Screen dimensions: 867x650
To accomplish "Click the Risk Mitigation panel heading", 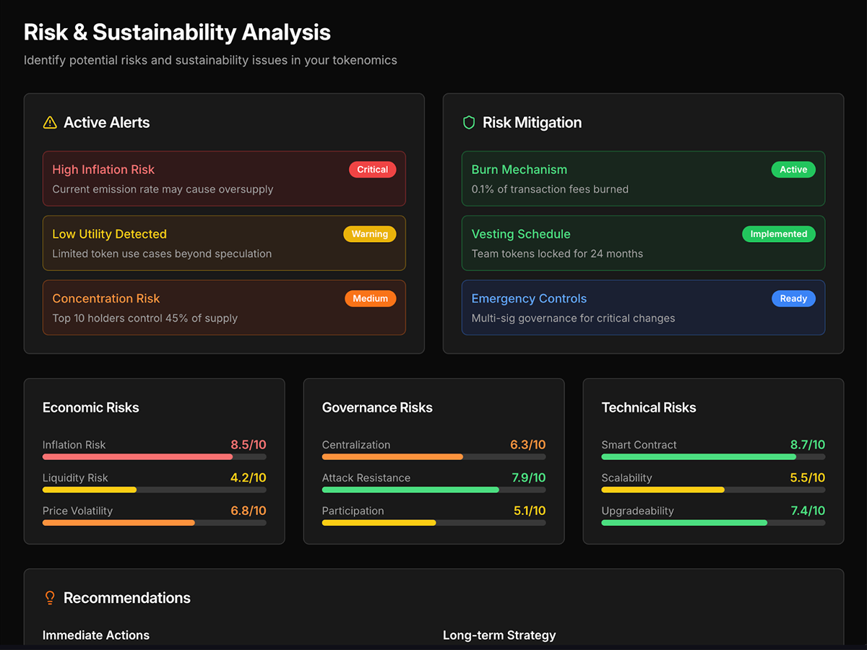I will [532, 123].
